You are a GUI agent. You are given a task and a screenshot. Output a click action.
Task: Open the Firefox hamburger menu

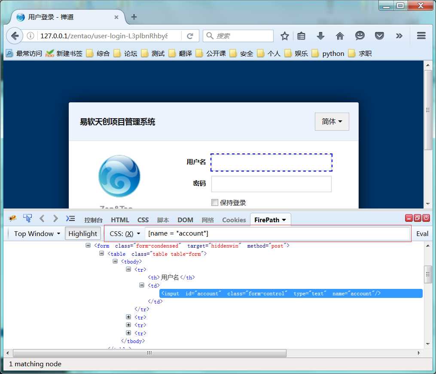pos(421,36)
